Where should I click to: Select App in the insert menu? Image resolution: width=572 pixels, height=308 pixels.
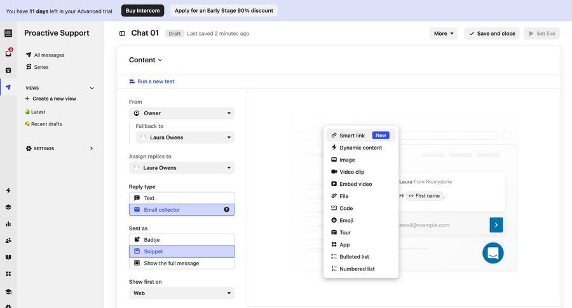point(360,245)
